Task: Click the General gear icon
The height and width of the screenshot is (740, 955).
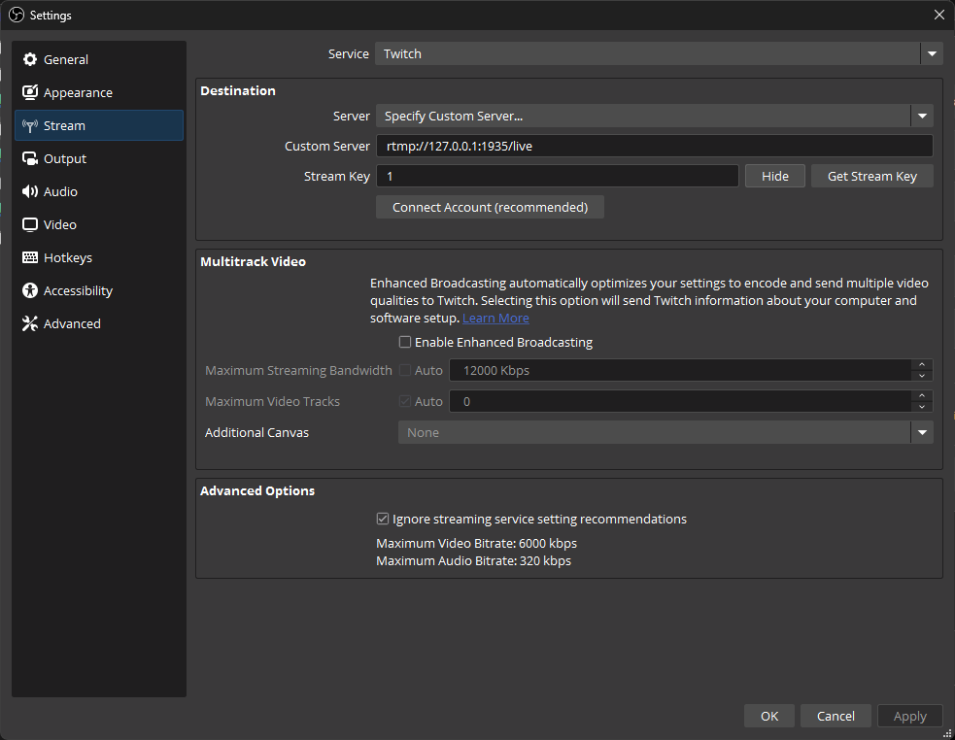Action: pos(30,59)
